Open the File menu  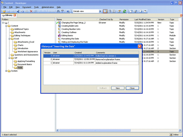click(5, 7)
